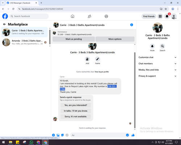Open File Explorer from the taskbar
This screenshot has width=181, height=145.
[10, 142]
